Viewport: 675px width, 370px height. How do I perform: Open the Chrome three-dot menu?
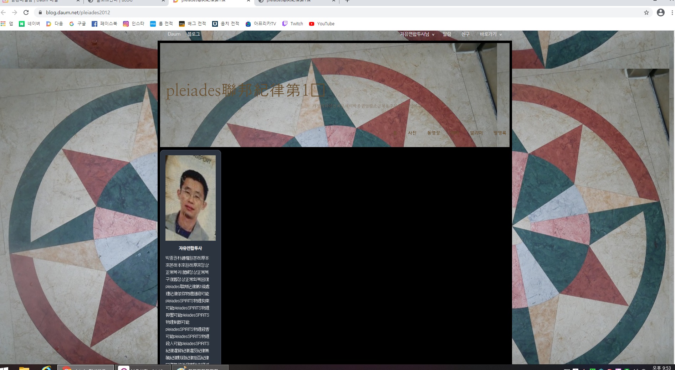(x=672, y=12)
